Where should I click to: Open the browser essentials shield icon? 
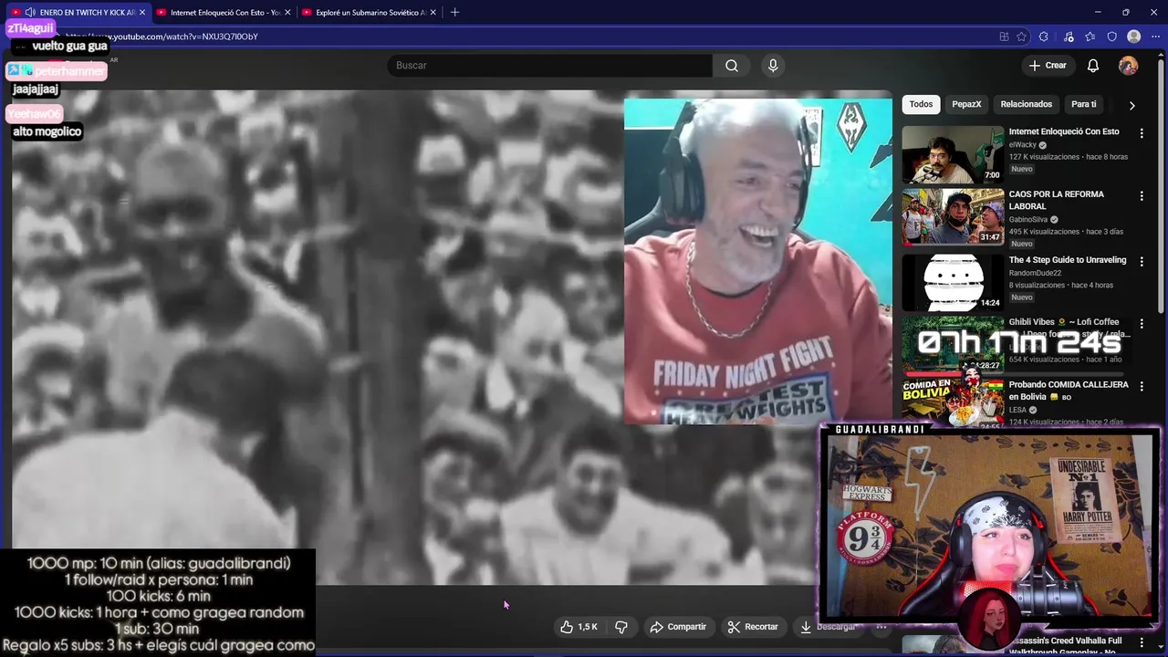[1111, 36]
